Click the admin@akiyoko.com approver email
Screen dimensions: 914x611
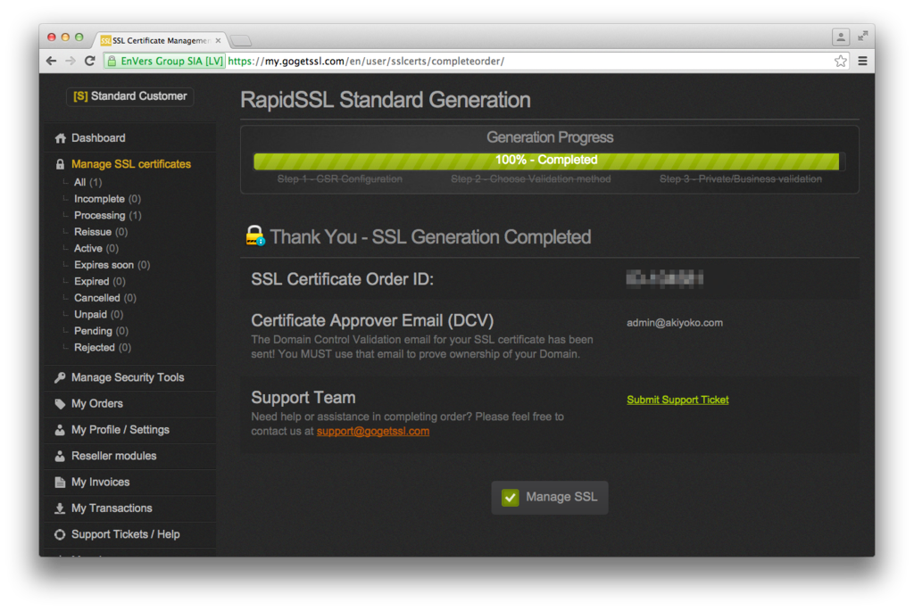coord(675,323)
